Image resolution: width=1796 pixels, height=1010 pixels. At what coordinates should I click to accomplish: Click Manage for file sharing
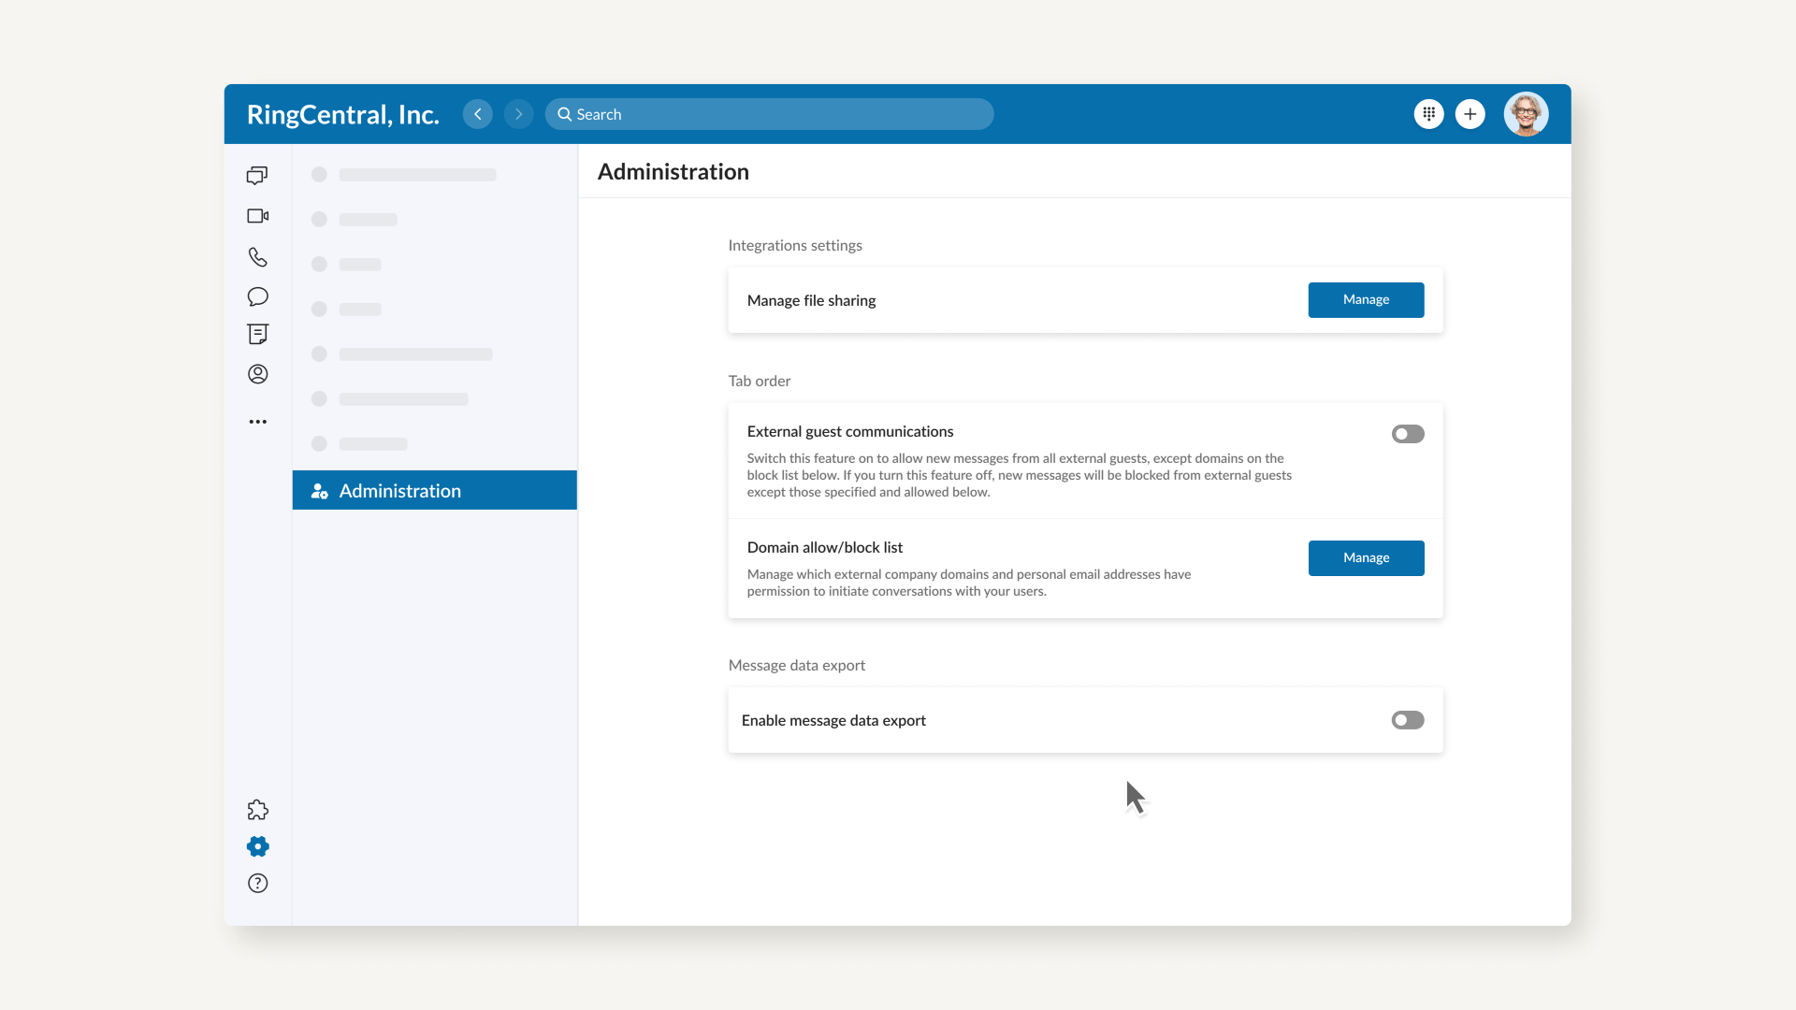click(1365, 300)
